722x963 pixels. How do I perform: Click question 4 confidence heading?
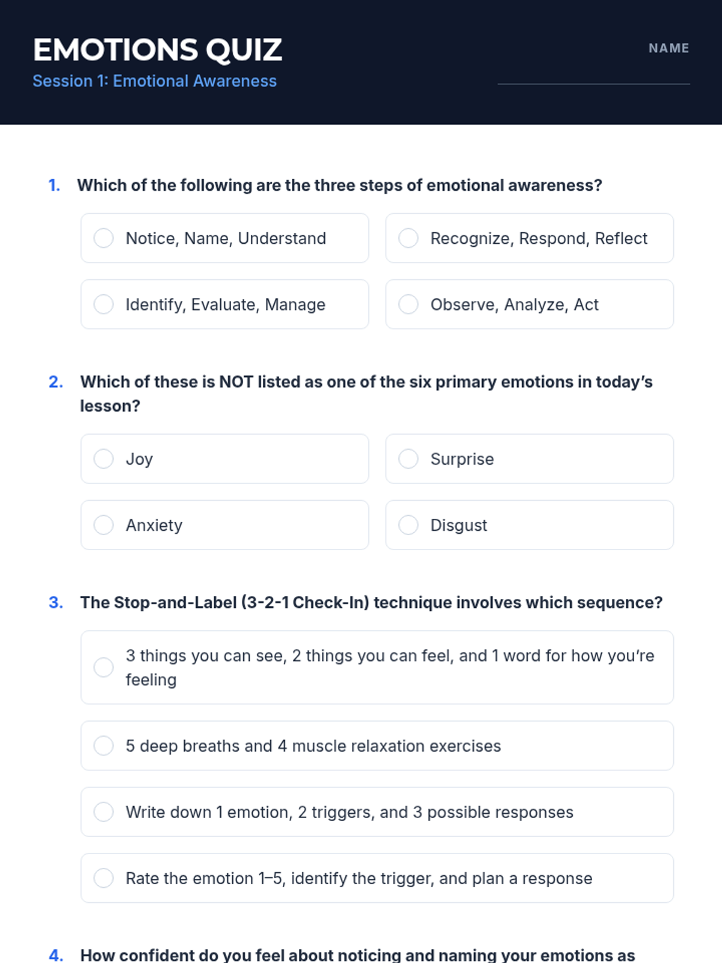click(357, 955)
